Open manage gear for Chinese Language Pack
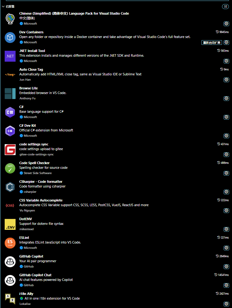This screenshot has height=308, width=232. [x=226, y=24]
